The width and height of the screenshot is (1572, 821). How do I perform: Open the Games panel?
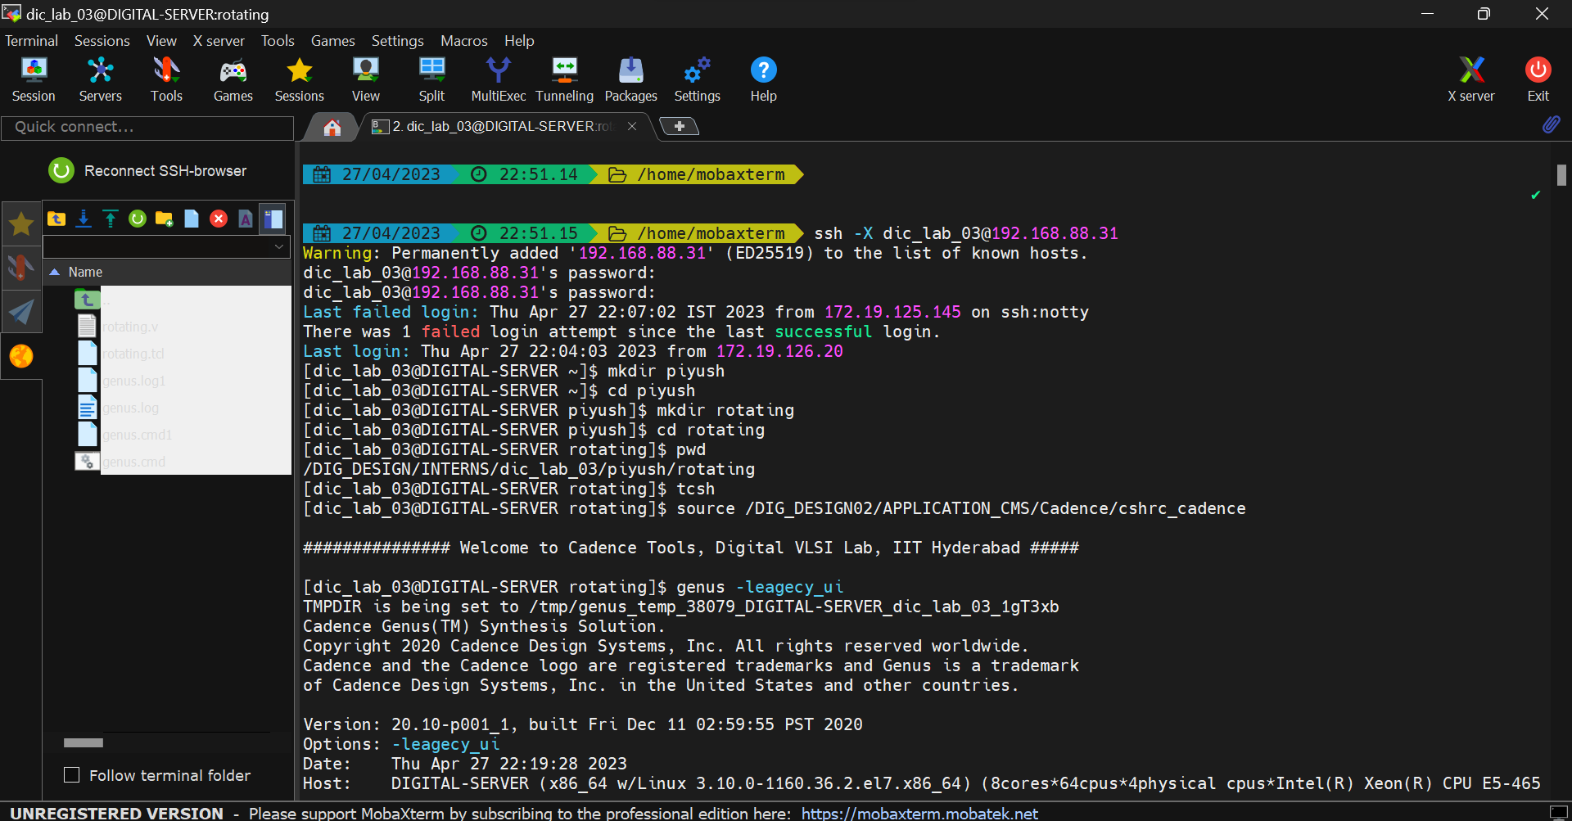233,78
